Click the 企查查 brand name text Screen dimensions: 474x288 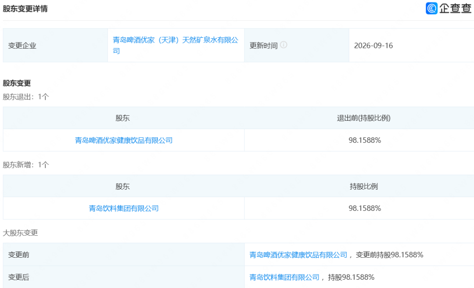point(455,8)
